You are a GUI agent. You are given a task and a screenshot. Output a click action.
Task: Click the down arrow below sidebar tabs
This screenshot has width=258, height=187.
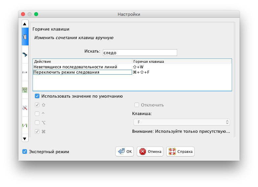pos(25,139)
